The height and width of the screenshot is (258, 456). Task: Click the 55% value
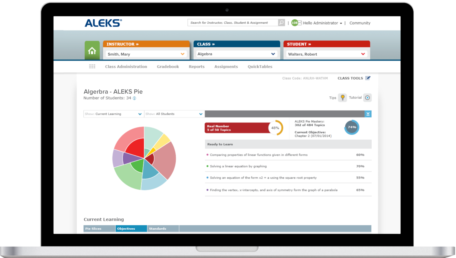pyautogui.click(x=360, y=178)
